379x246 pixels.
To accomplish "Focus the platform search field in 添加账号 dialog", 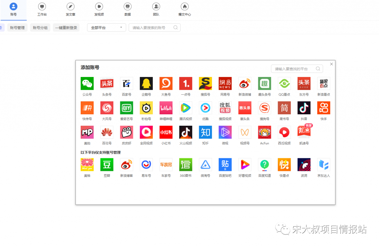I will click(x=297, y=69).
